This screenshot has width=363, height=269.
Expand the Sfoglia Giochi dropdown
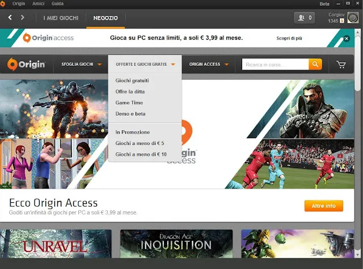click(x=82, y=65)
